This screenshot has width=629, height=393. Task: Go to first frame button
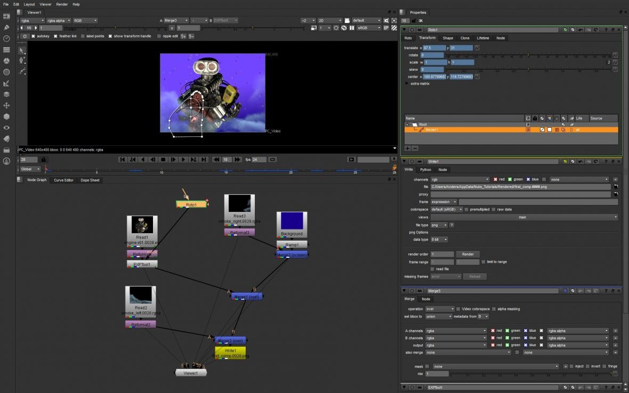point(123,159)
